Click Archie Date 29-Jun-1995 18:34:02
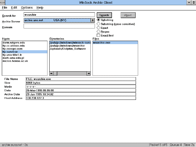The height and width of the screenshot is (147, 196). 81,94
